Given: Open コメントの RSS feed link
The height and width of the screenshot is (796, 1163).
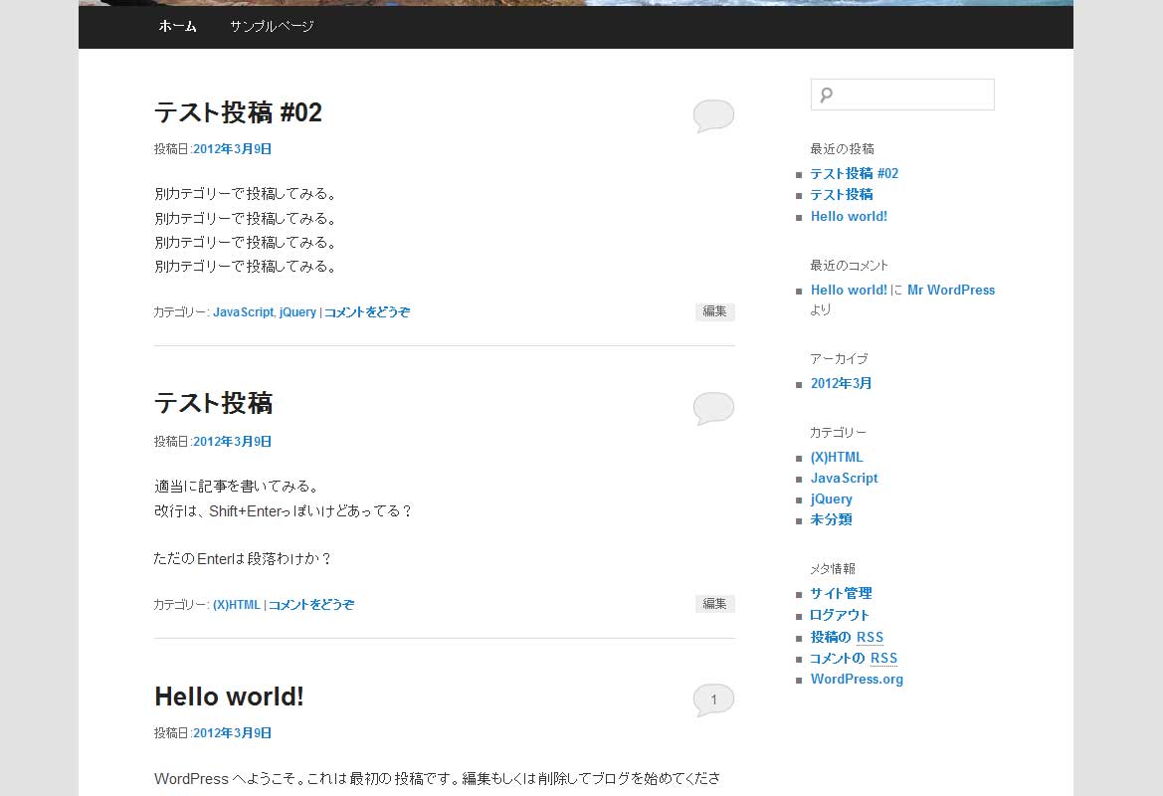Looking at the screenshot, I should pyautogui.click(x=854, y=658).
